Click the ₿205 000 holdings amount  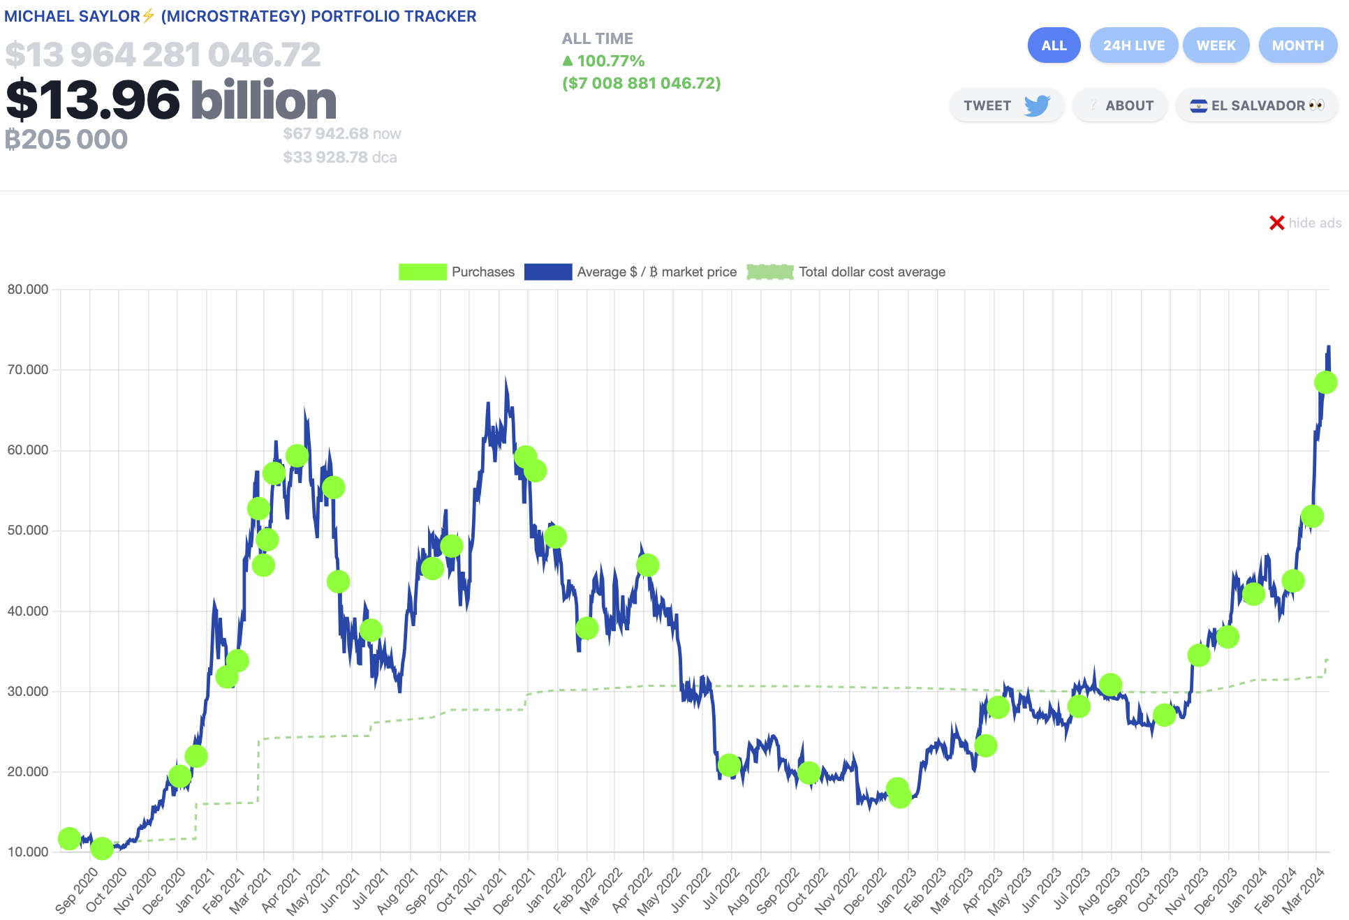click(66, 140)
